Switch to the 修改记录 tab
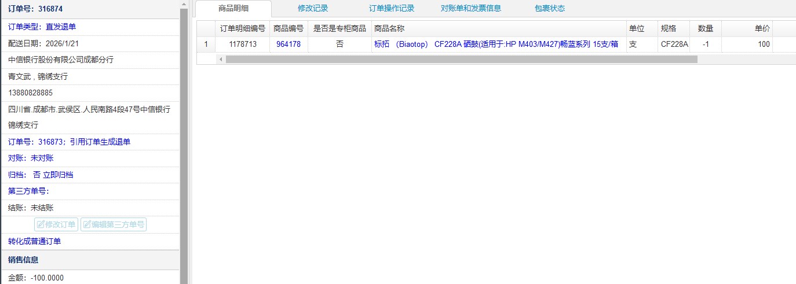 (x=313, y=9)
